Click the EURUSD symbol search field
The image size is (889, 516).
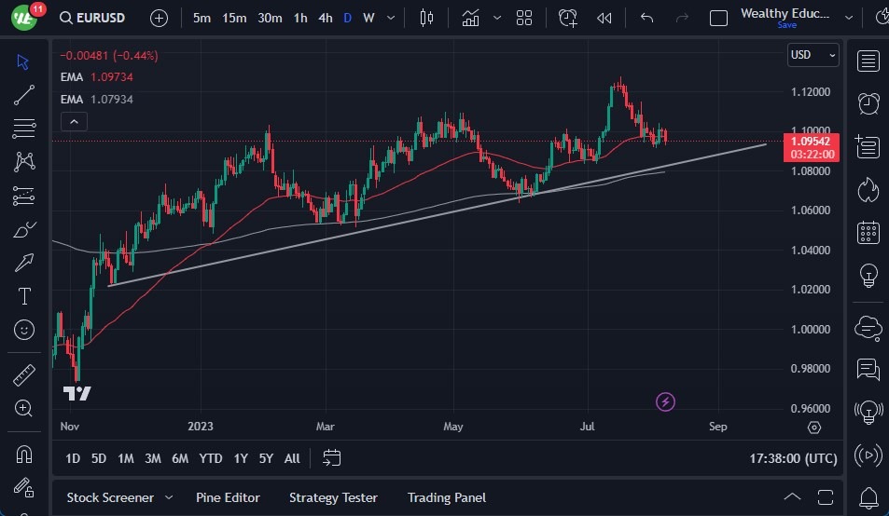[98, 18]
